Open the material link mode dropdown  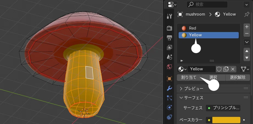(x=245, y=69)
